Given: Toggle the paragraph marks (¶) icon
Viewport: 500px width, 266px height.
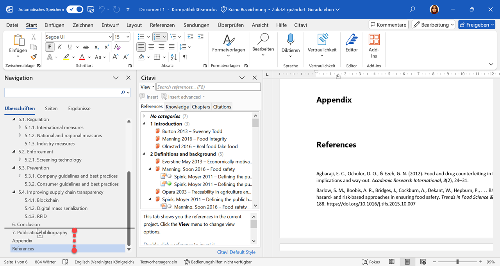Looking at the screenshot, I should point(185,57).
